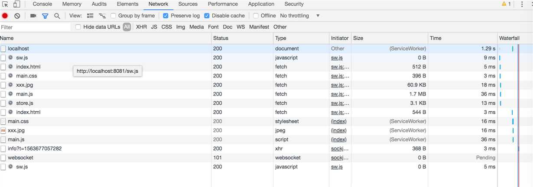
Task: Switch to the Console tab
Action: point(42,4)
